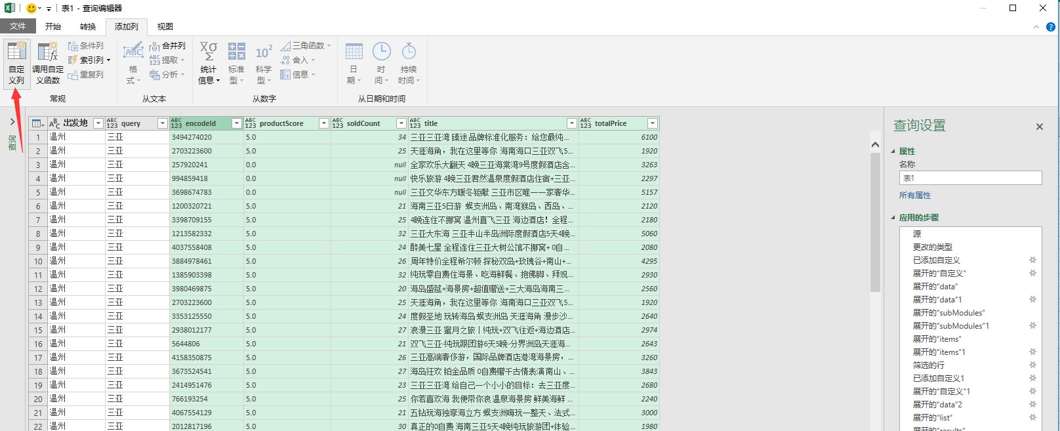Open filter dropdown for productScore column

click(x=323, y=123)
